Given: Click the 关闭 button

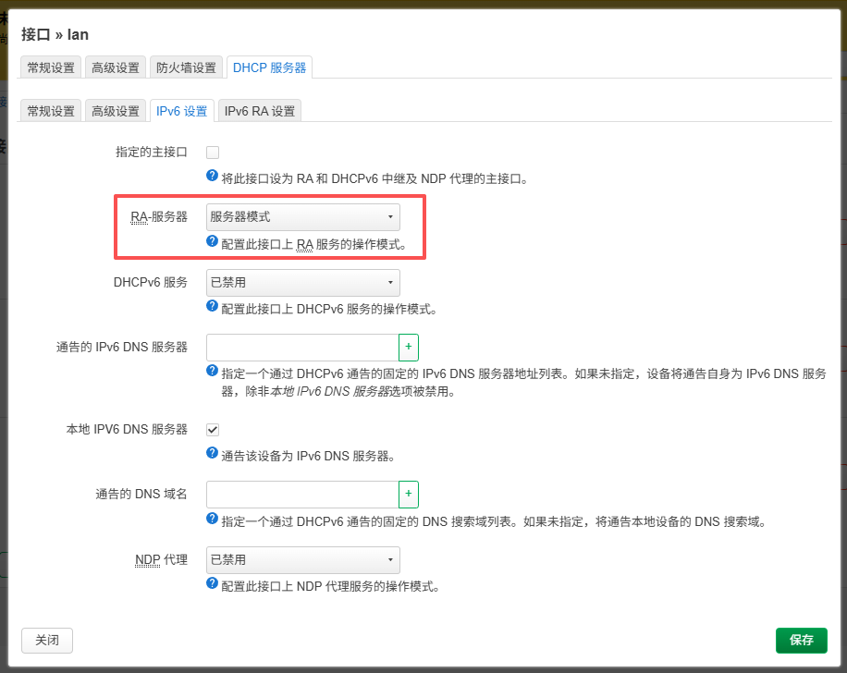Looking at the screenshot, I should tap(46, 640).
